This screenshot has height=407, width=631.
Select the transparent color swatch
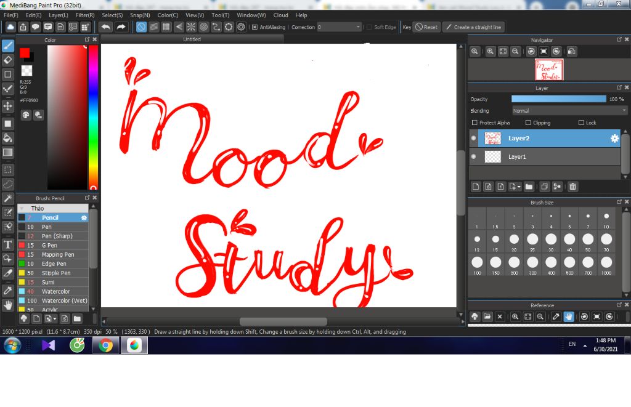(x=26, y=71)
